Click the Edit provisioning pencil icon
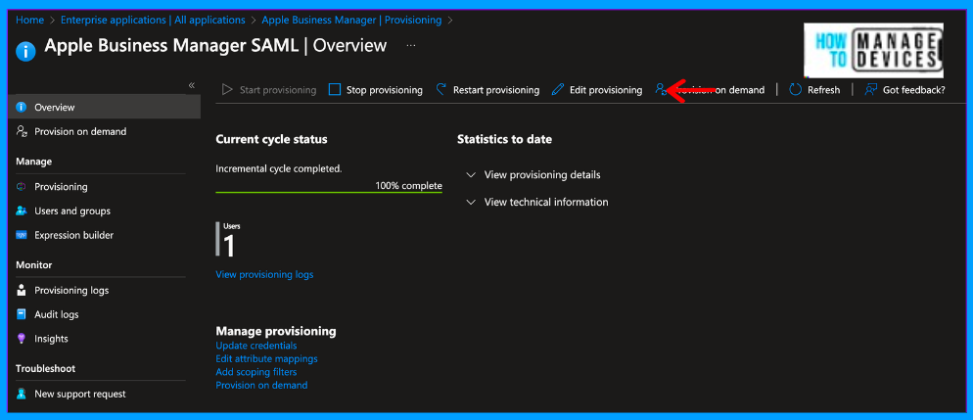This screenshot has width=973, height=420. coord(558,90)
